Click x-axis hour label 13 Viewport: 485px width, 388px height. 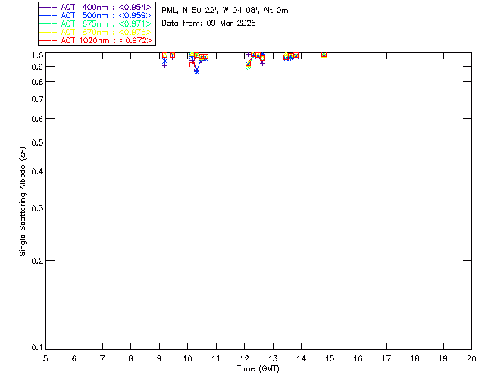coord(273,358)
